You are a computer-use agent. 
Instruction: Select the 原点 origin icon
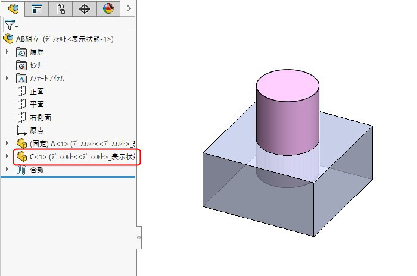click(x=21, y=130)
